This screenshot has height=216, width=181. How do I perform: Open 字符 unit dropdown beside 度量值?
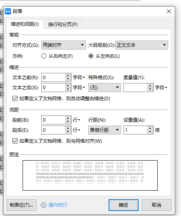161,87
